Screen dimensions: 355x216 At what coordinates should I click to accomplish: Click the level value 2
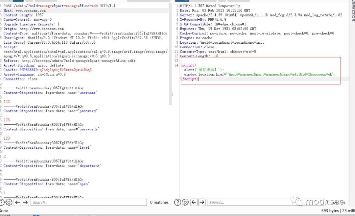[5, 157]
